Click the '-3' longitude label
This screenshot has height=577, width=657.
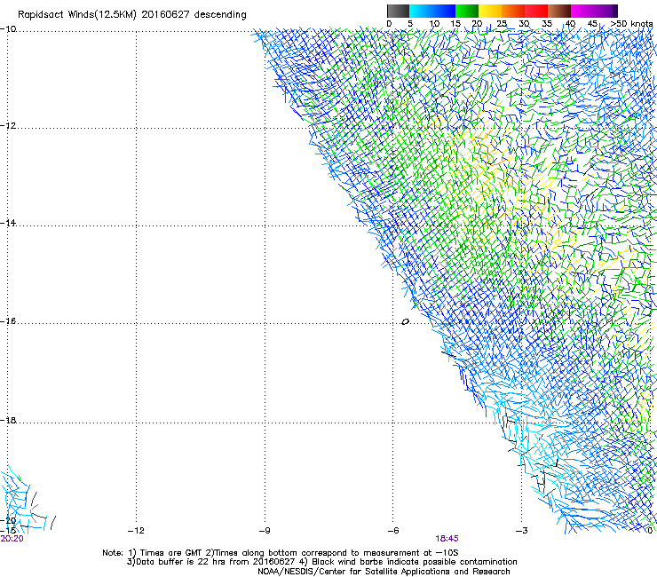click(x=522, y=531)
